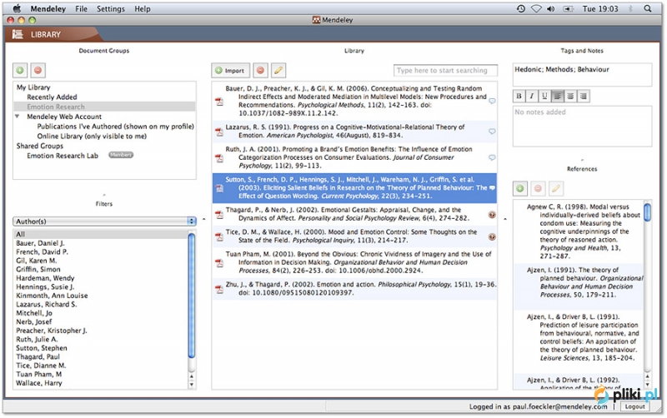Click the Members badge
This screenshot has width=667, height=418.
[x=121, y=155]
